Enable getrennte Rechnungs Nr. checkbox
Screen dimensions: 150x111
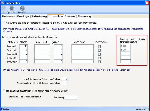pos(4,91)
